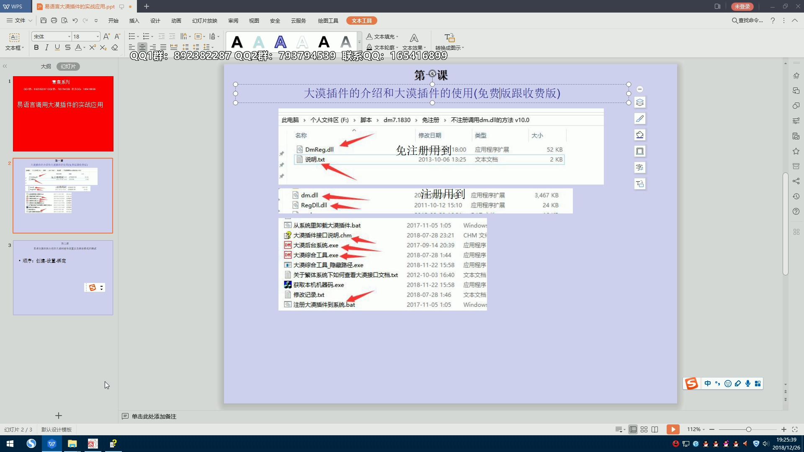This screenshot has height=452, width=804.
Task: Click the notes area 单击此处添加备注
Action: click(x=154, y=416)
